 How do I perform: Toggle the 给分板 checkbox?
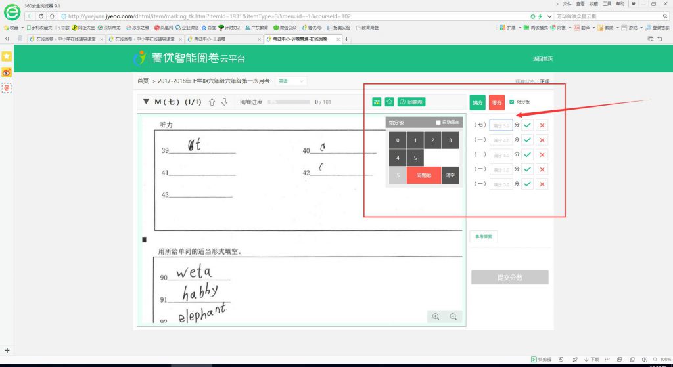[512, 102]
